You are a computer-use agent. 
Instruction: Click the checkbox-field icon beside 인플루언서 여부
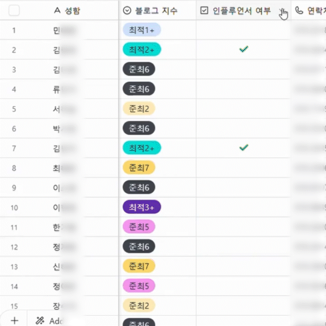(x=204, y=10)
